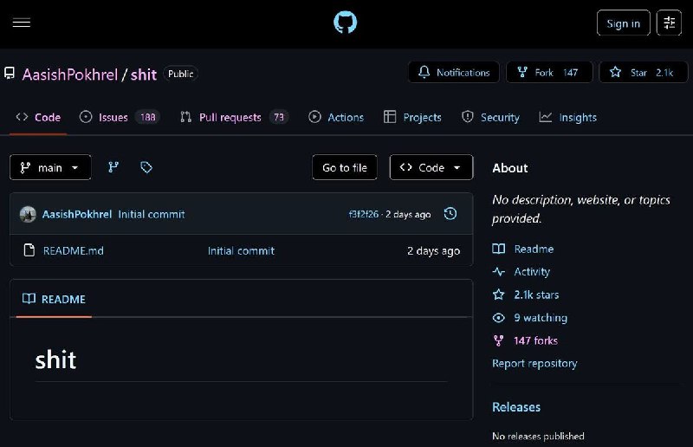Open the appearance settings slider icon
693x447 pixels.
click(x=669, y=23)
